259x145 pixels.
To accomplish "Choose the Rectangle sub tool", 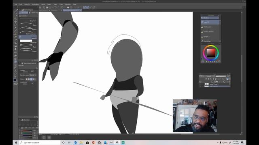I will (28, 41).
